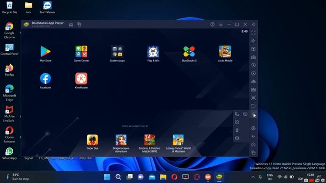Viewport: 326px width, 183px height.
Task: Select the Empires & Puzzles Match-3 RPG game
Action: click(149, 140)
